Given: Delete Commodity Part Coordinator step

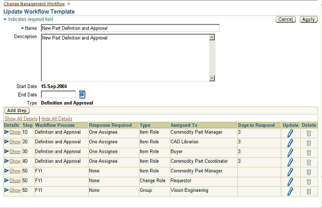Looking at the screenshot, I should click(x=309, y=162).
